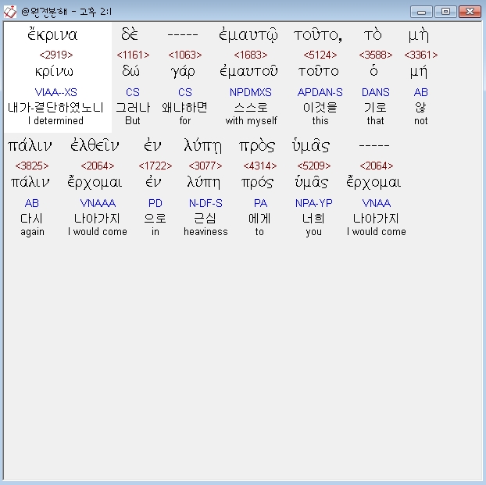
Task: Click the gloss 'you'
Action: pos(313,232)
